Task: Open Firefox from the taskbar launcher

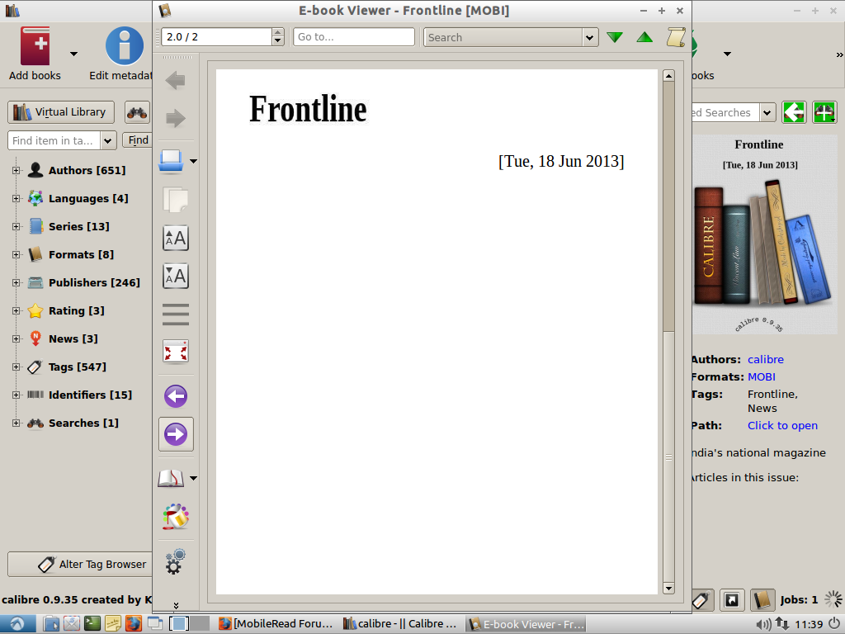Action: click(x=134, y=624)
